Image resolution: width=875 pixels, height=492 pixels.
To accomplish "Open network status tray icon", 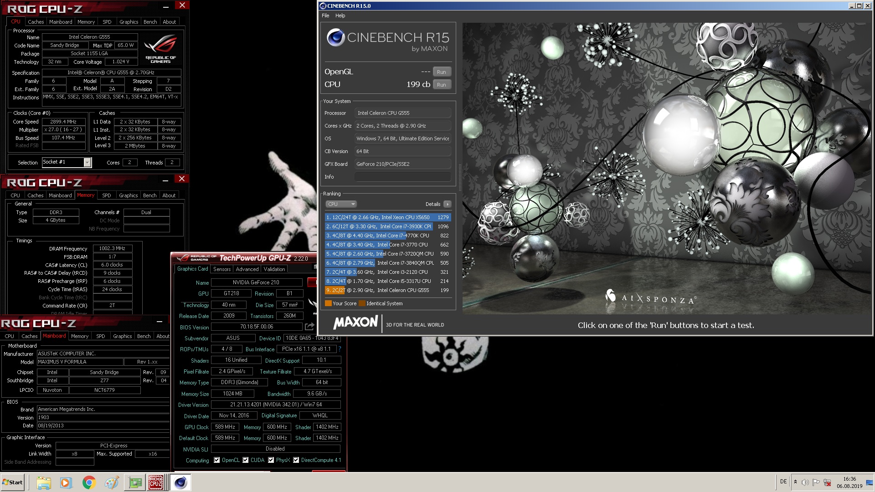I will coord(827,482).
